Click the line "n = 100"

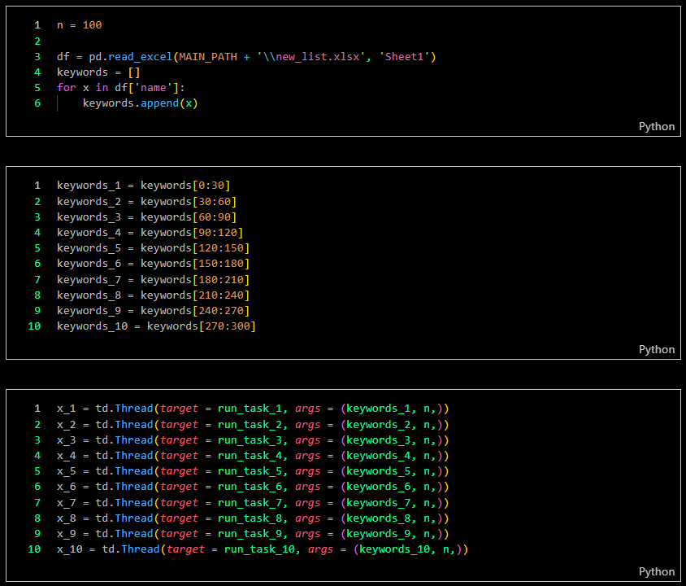tap(79, 25)
